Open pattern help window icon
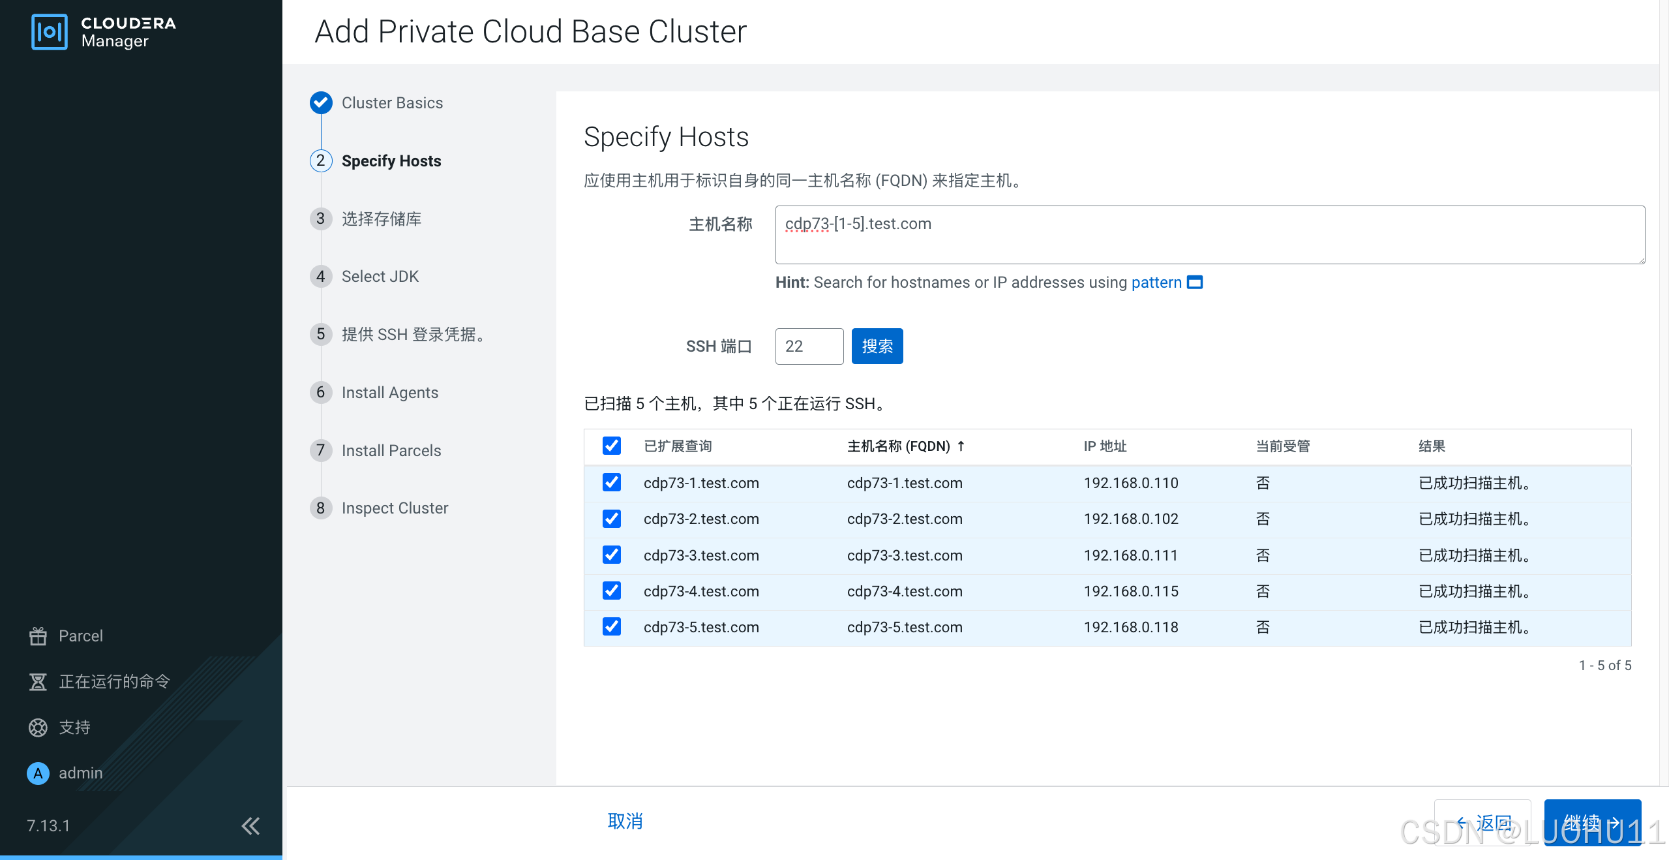The height and width of the screenshot is (860, 1669). point(1194,283)
